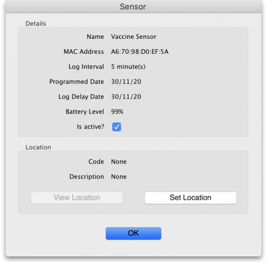This screenshot has height=262, width=267.
Task: Click the Battery Level label
Action: [85, 111]
